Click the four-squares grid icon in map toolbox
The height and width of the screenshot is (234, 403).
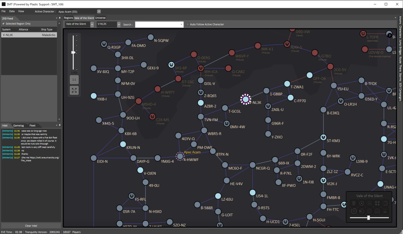377,203
